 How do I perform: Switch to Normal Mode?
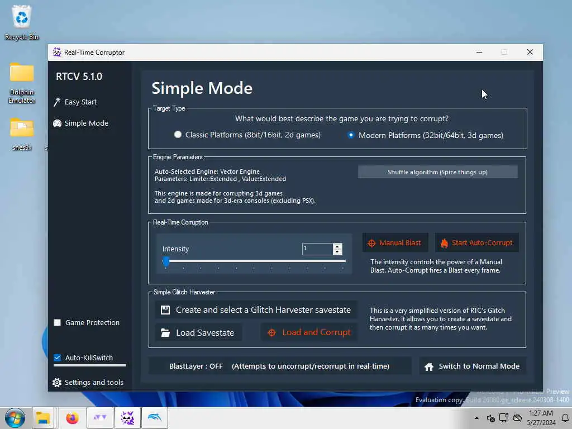coord(473,366)
